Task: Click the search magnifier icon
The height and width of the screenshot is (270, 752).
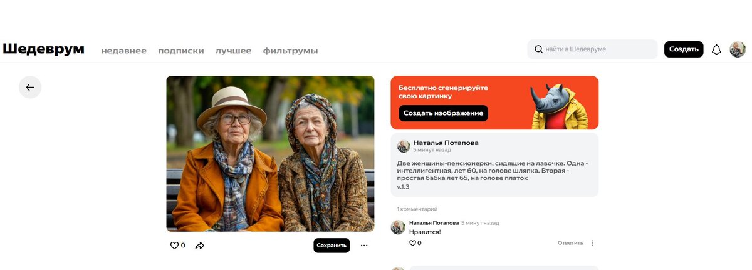Action: point(538,49)
